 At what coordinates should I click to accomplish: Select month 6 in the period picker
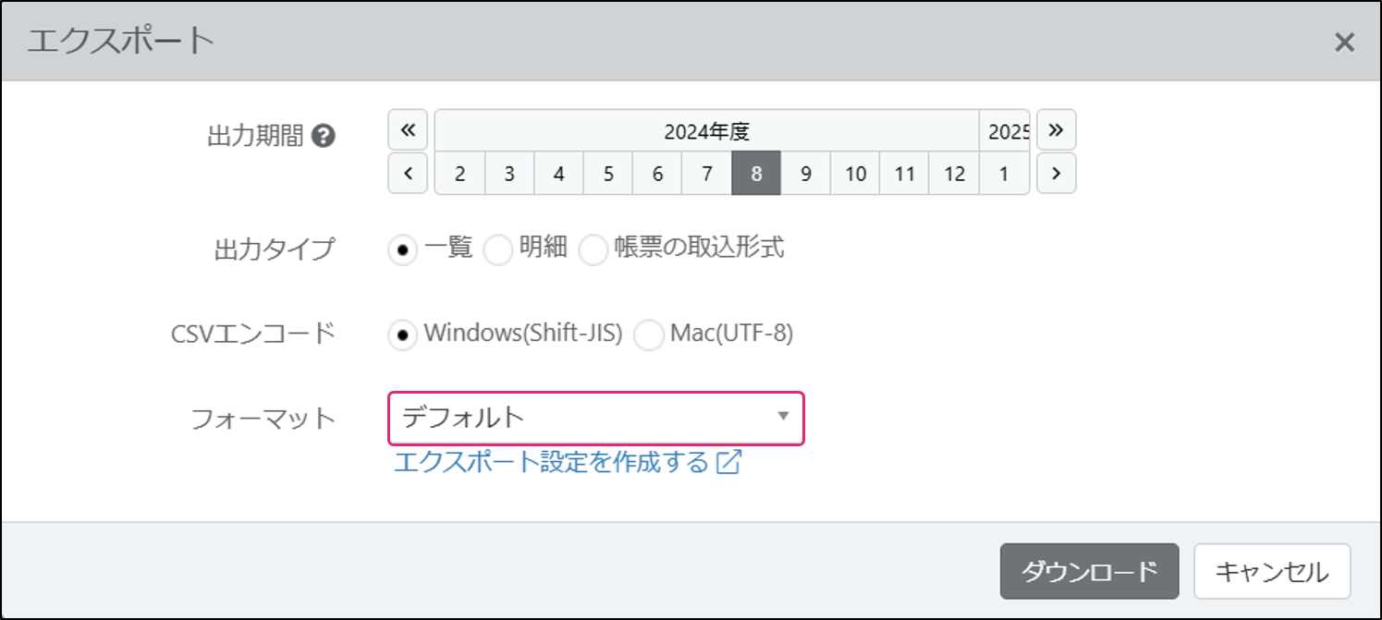pos(657,174)
